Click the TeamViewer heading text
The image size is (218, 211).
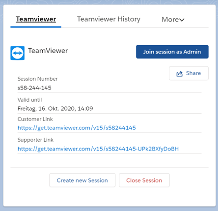(x=48, y=51)
